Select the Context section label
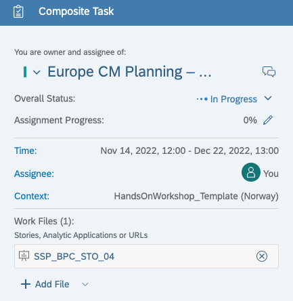This screenshot has height=301, width=293. coord(32,196)
